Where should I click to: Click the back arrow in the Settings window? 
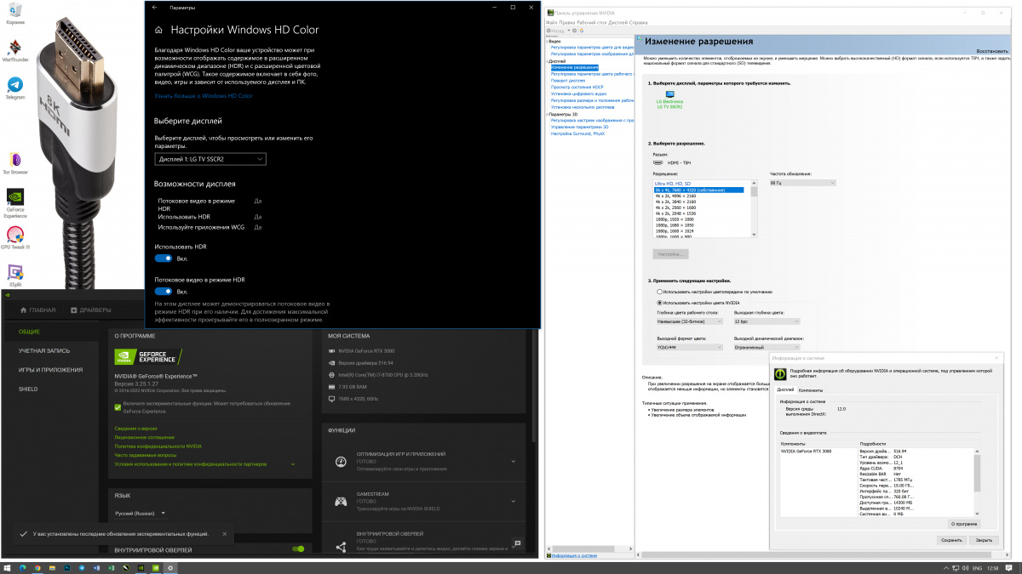click(x=154, y=7)
